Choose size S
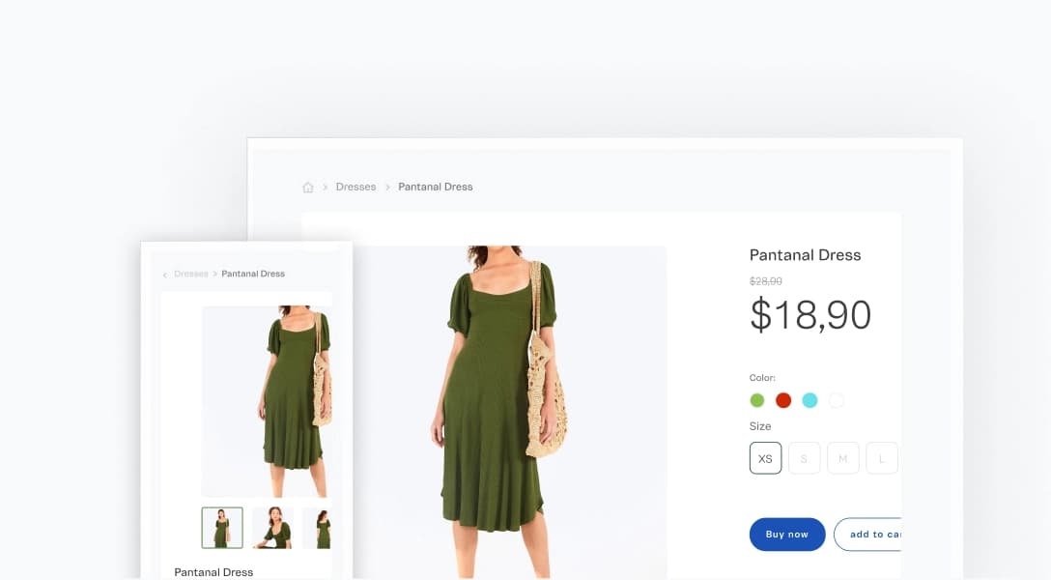Viewport: 1051px width, 580px height. (804, 458)
